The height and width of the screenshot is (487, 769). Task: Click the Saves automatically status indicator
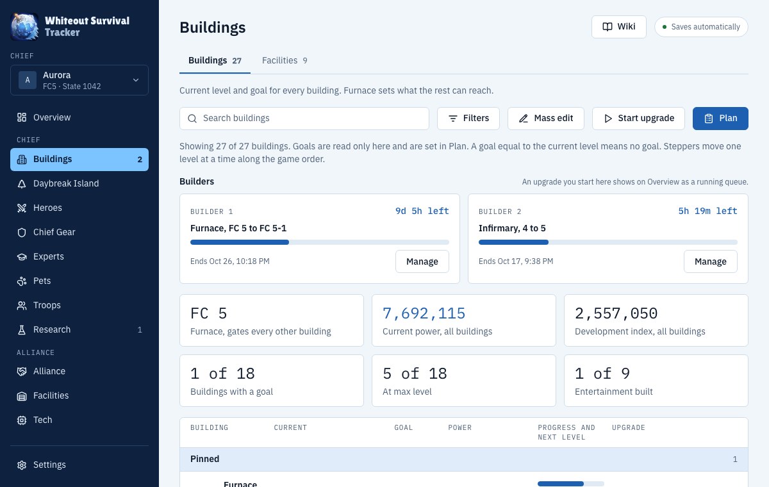point(701,27)
